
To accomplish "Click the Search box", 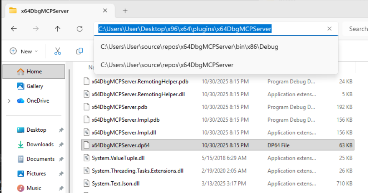I will click(x=355, y=29).
